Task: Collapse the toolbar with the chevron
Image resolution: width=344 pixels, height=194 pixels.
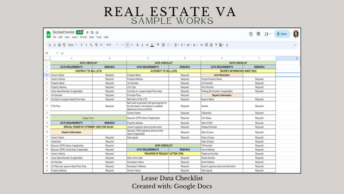Action: pyautogui.click(x=295, y=45)
